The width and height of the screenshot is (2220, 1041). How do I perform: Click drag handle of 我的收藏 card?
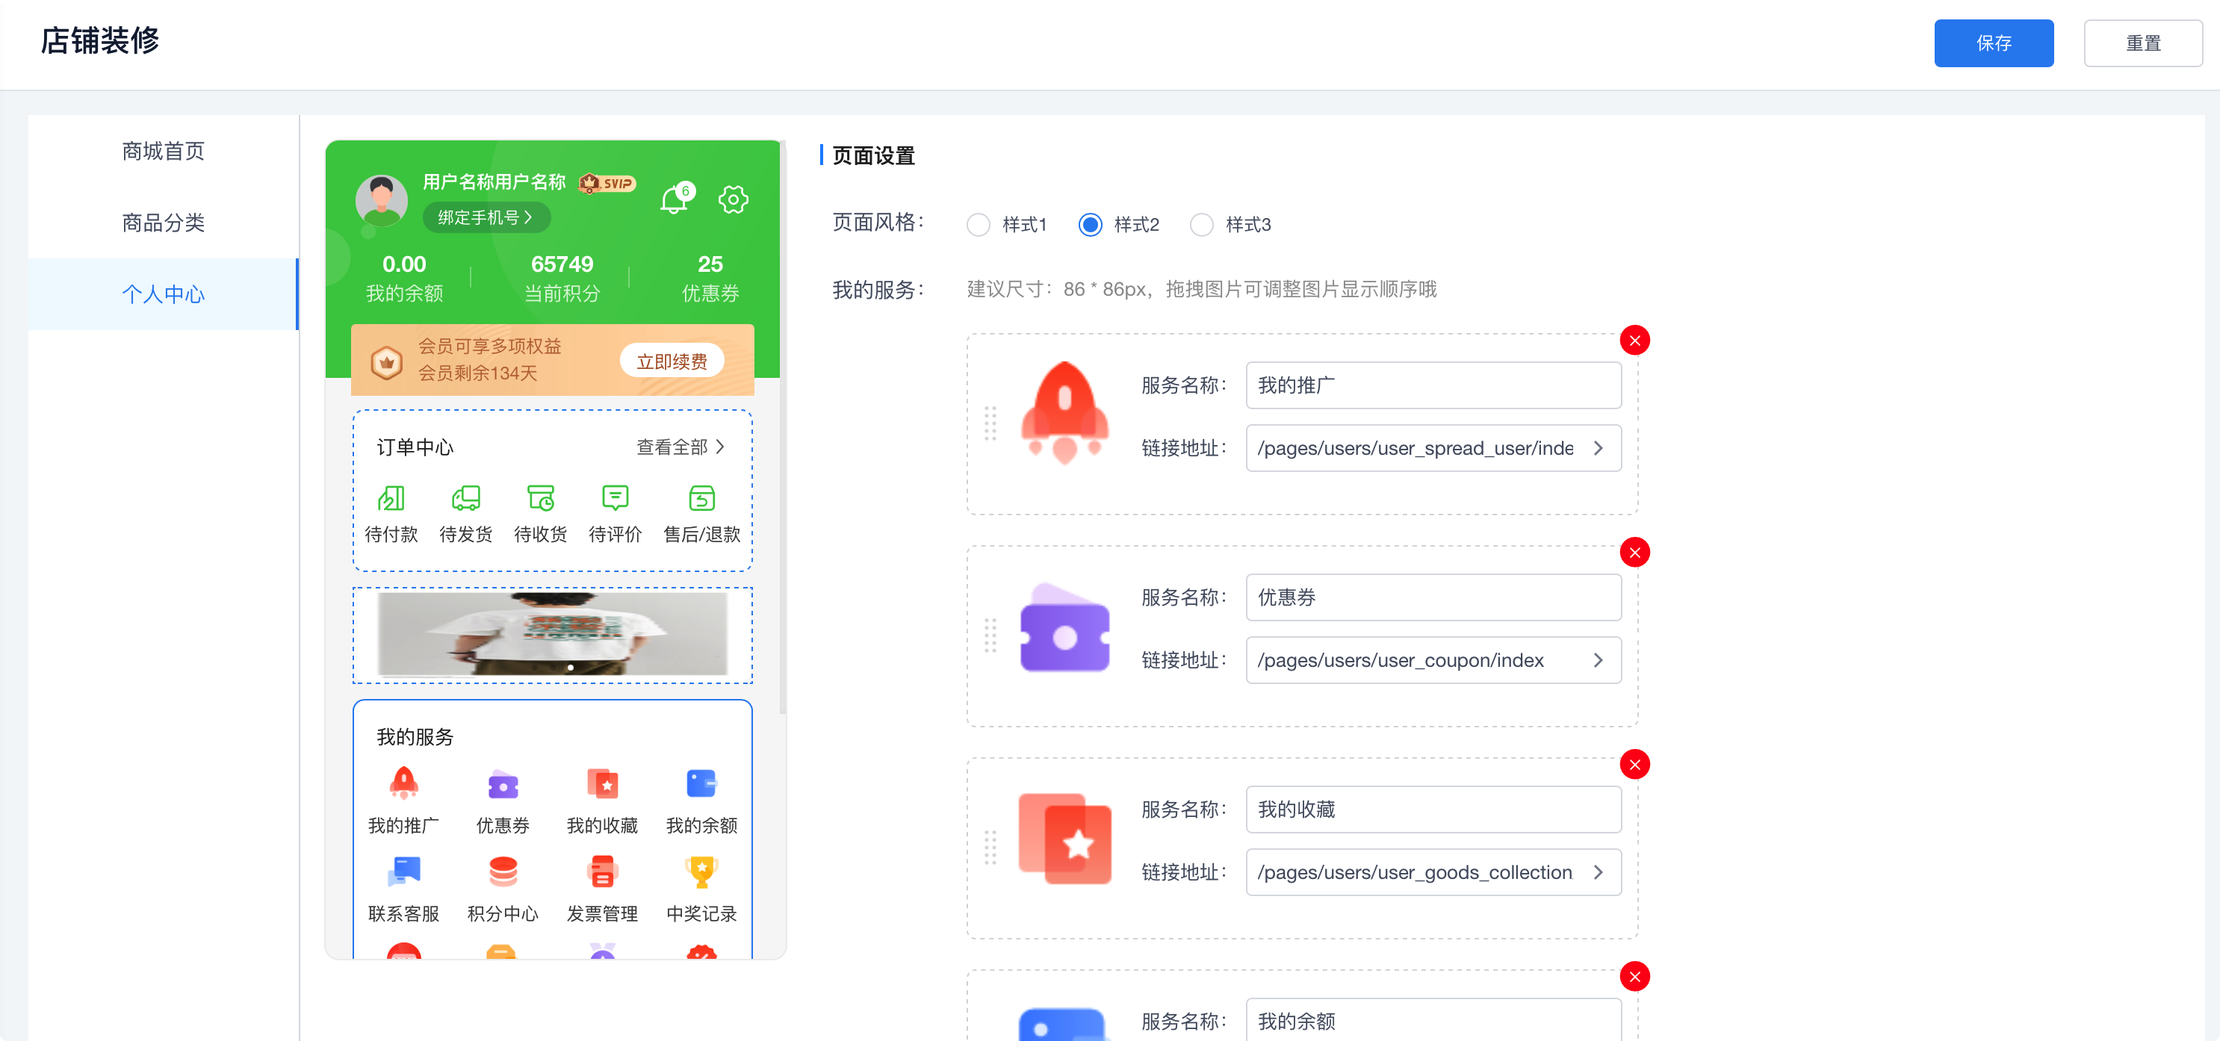pyautogui.click(x=990, y=847)
